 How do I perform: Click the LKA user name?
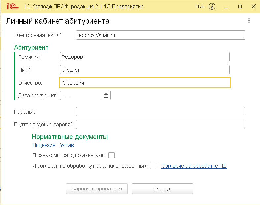200,6
